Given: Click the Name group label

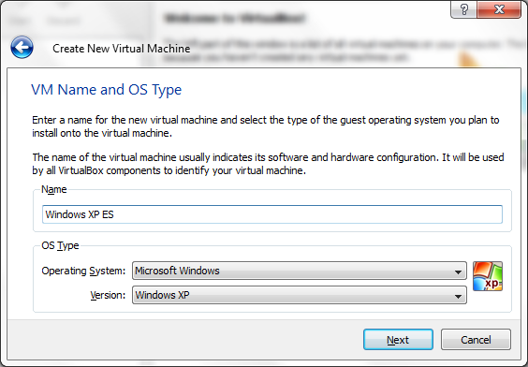Looking at the screenshot, I should pos(54,189).
